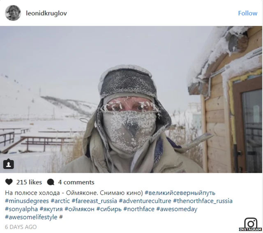
Task: Click the Follow button
Action: [x=247, y=13]
